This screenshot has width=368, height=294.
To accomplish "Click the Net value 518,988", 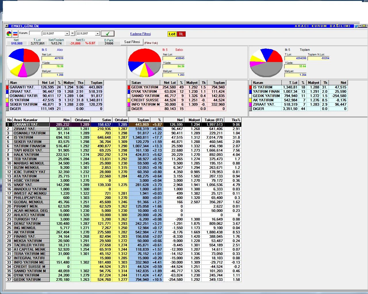I will [x=17, y=44].
